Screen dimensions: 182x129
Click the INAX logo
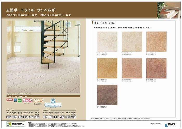coord(170,125)
